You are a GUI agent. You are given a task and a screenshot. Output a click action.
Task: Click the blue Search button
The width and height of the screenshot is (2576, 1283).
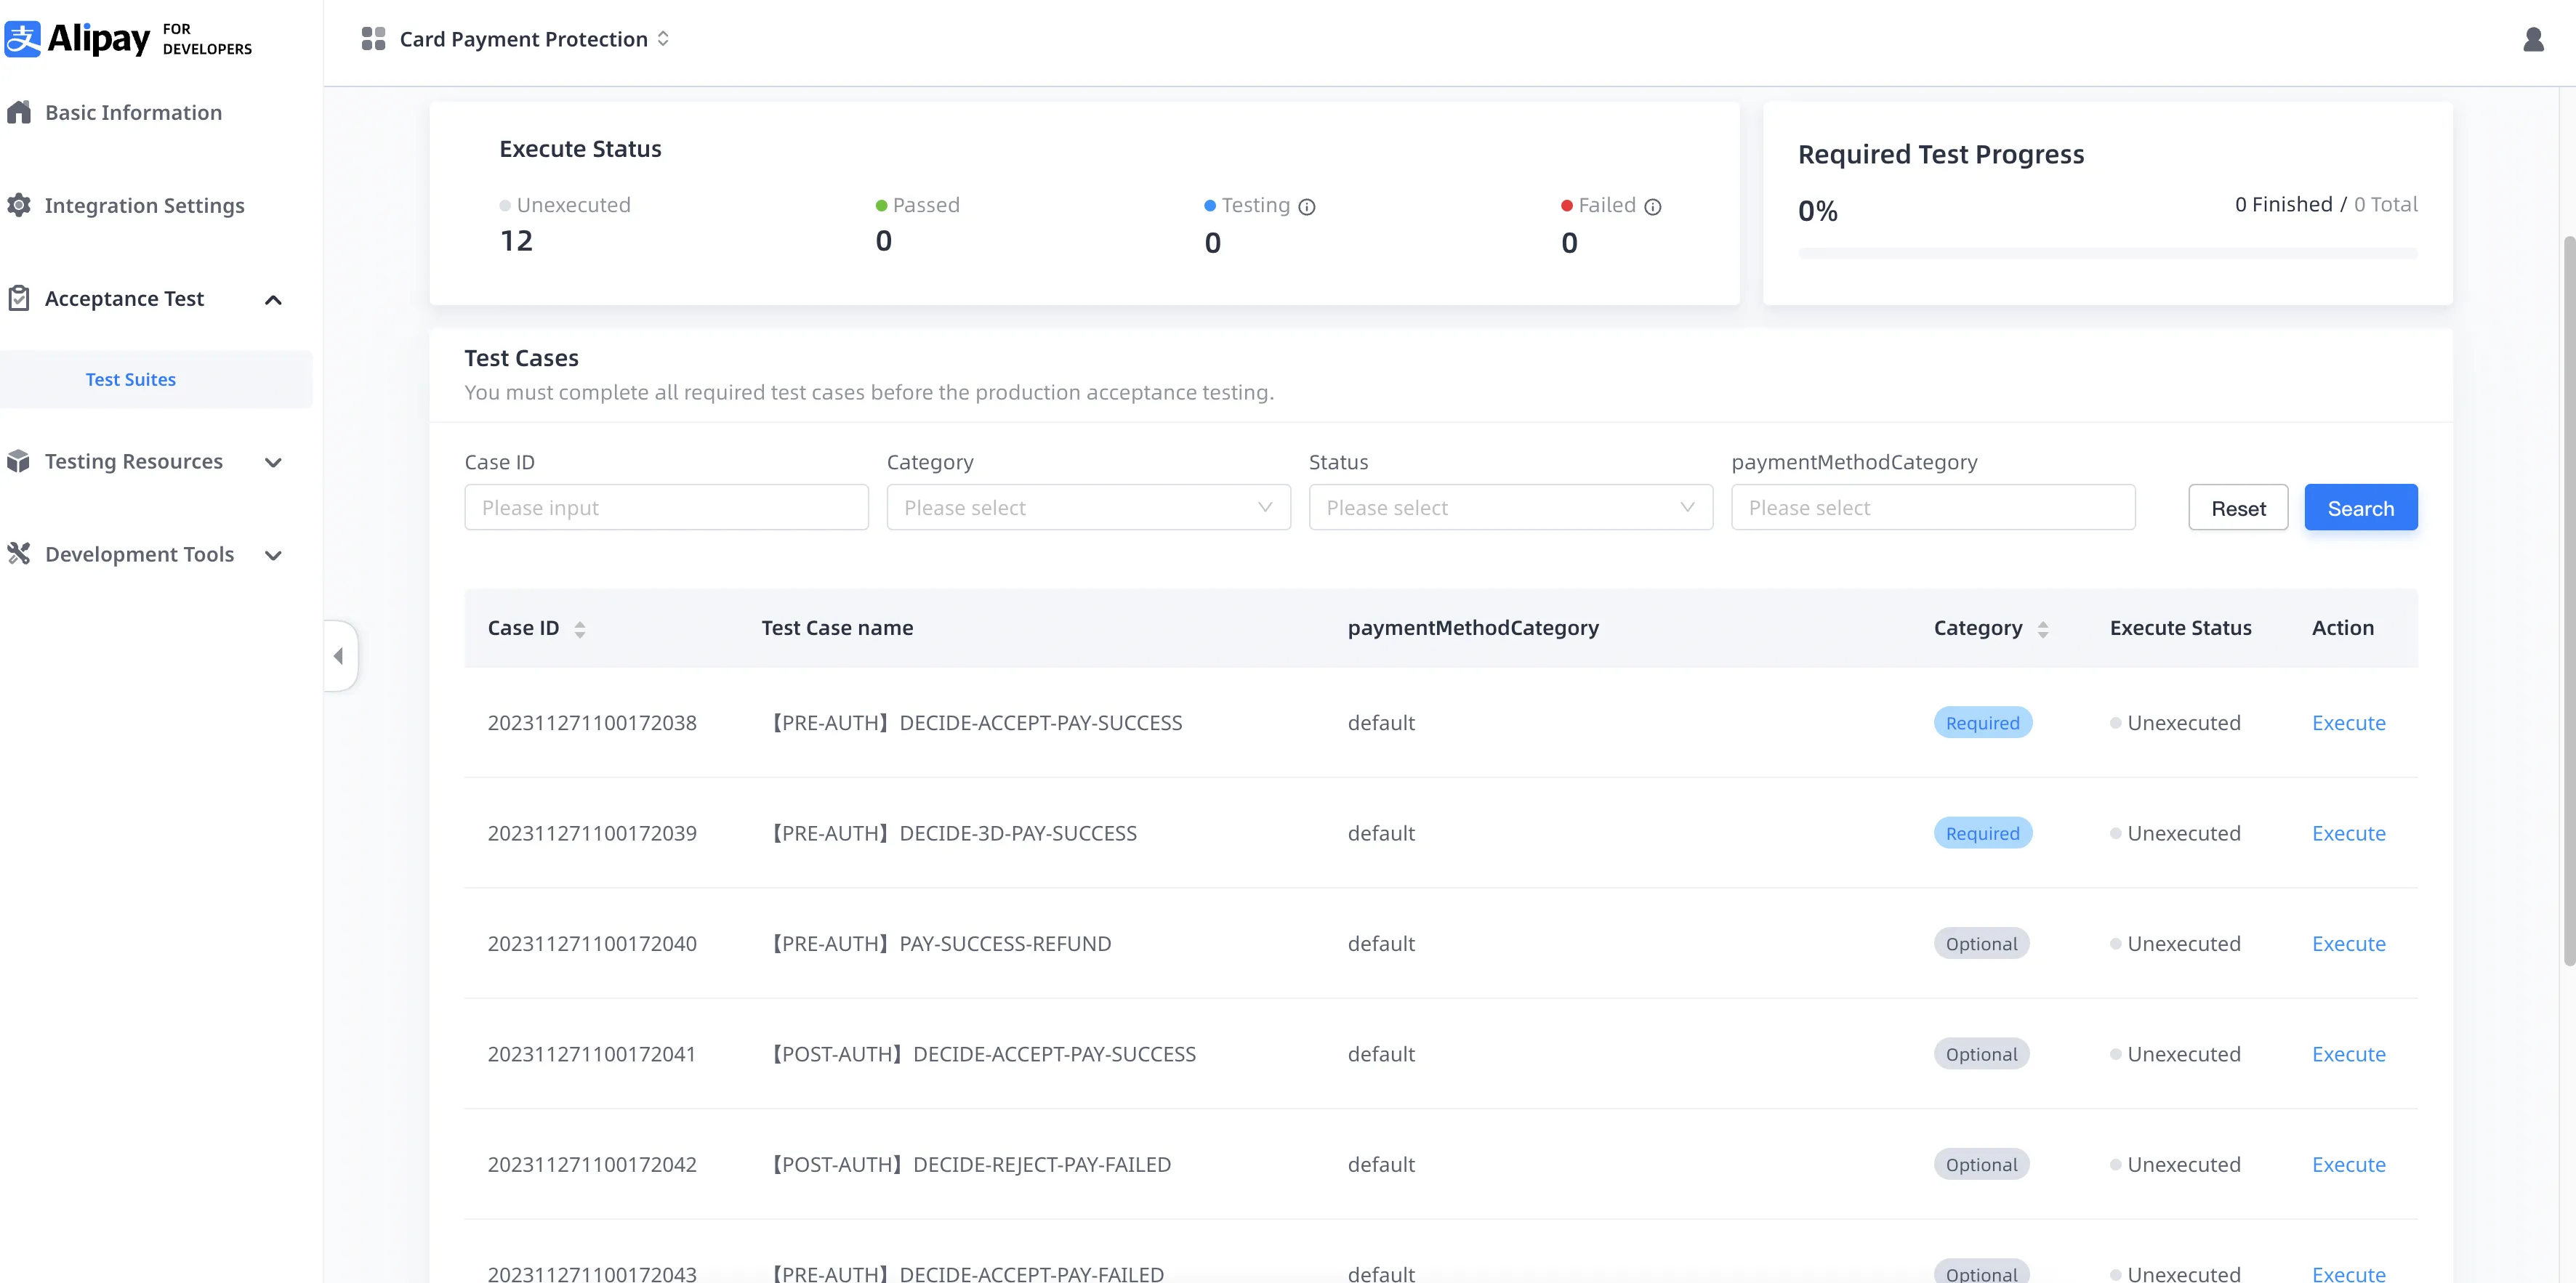(2360, 508)
